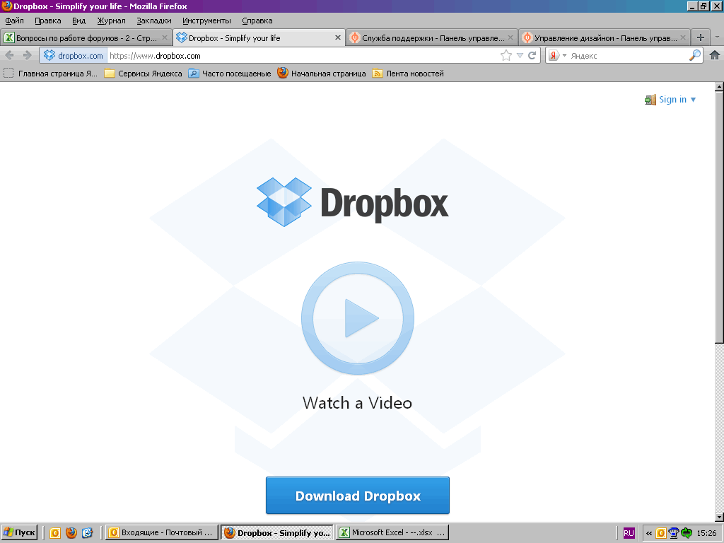Viewport: 724px width, 543px height.
Task: Open a new tab with the plus button
Action: (701, 38)
